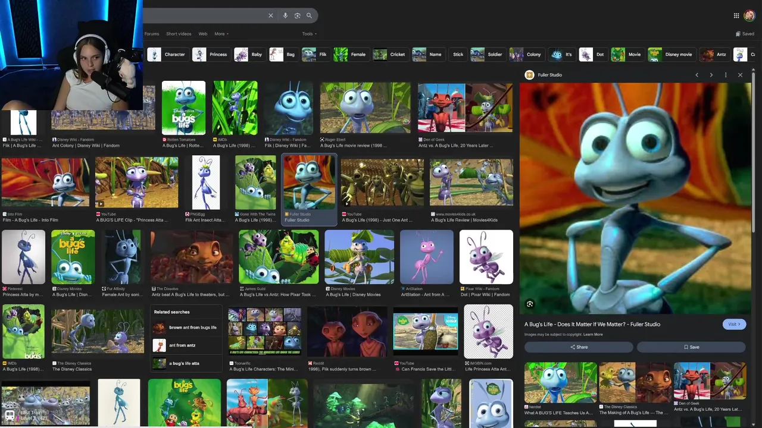762x428 pixels.
Task: Open Pixar Wiki Dot image
Action: 486,257
